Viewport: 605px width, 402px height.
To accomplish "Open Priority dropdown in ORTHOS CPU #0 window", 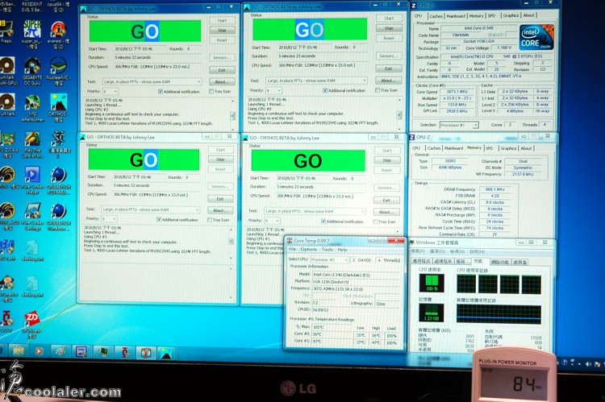I will 273,90.
